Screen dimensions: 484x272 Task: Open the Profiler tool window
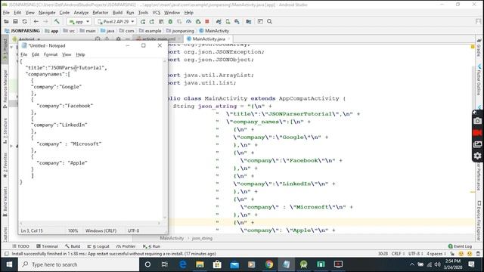(126, 246)
